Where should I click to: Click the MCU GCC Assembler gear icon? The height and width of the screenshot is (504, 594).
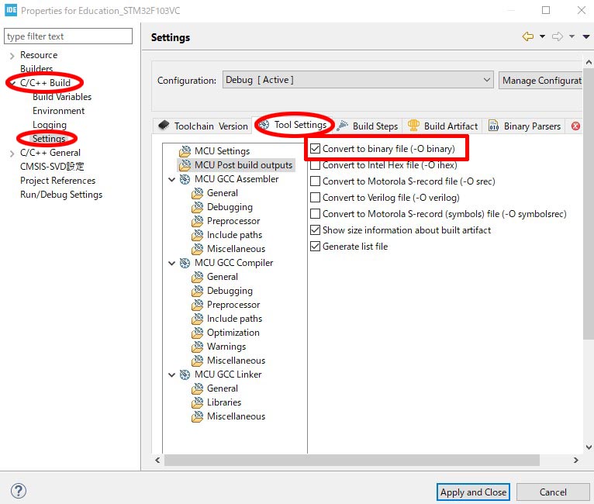[x=185, y=179]
